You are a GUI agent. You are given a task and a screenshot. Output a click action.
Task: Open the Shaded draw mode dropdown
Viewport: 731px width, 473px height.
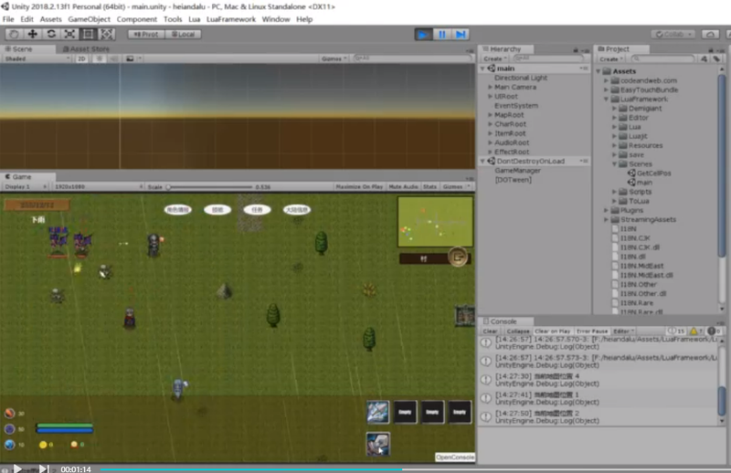[x=37, y=58]
